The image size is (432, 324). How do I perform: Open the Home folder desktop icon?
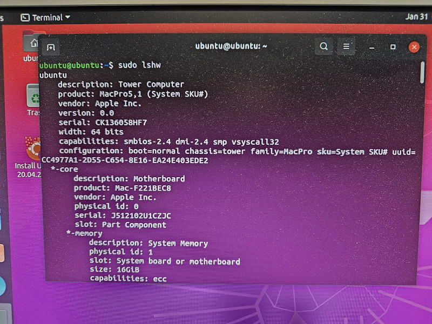tap(32, 46)
